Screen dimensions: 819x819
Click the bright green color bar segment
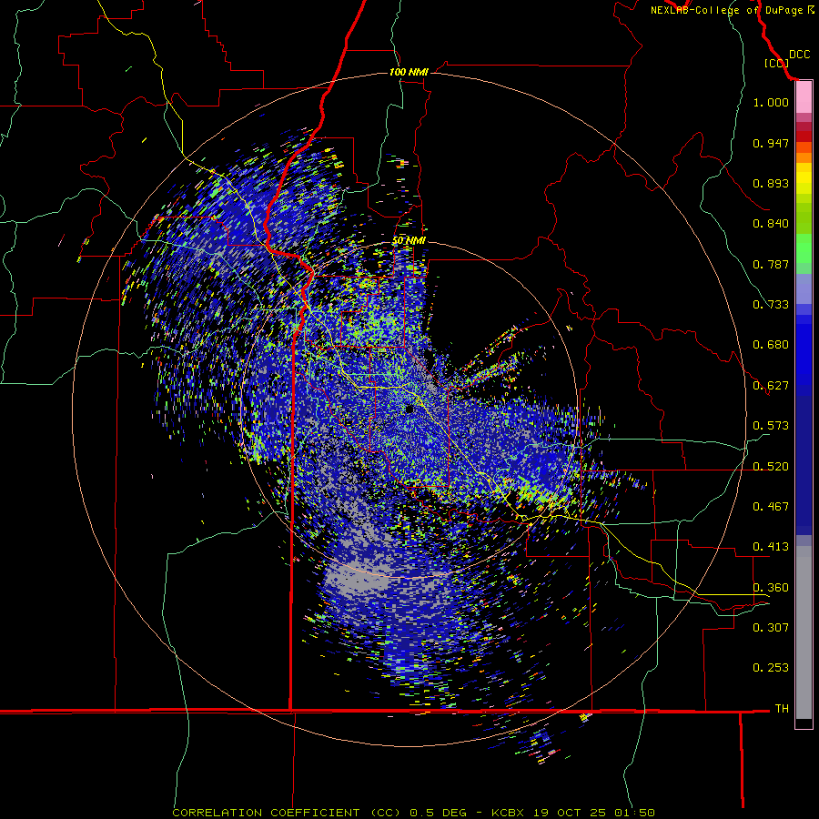pyautogui.click(x=804, y=248)
